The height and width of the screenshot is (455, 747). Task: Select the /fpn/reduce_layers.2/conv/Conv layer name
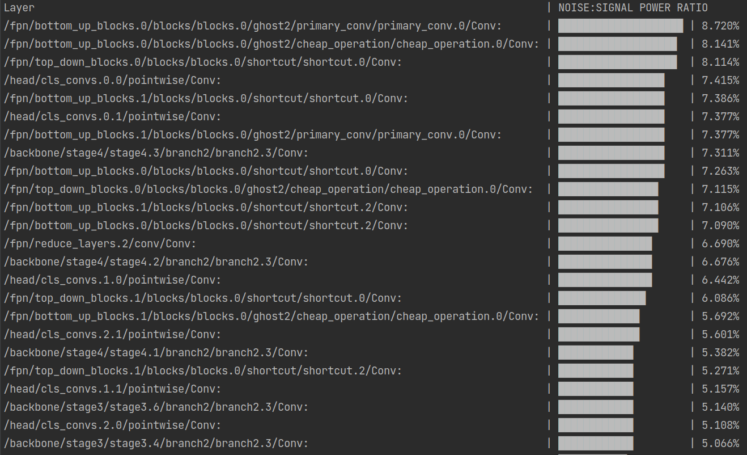point(100,244)
